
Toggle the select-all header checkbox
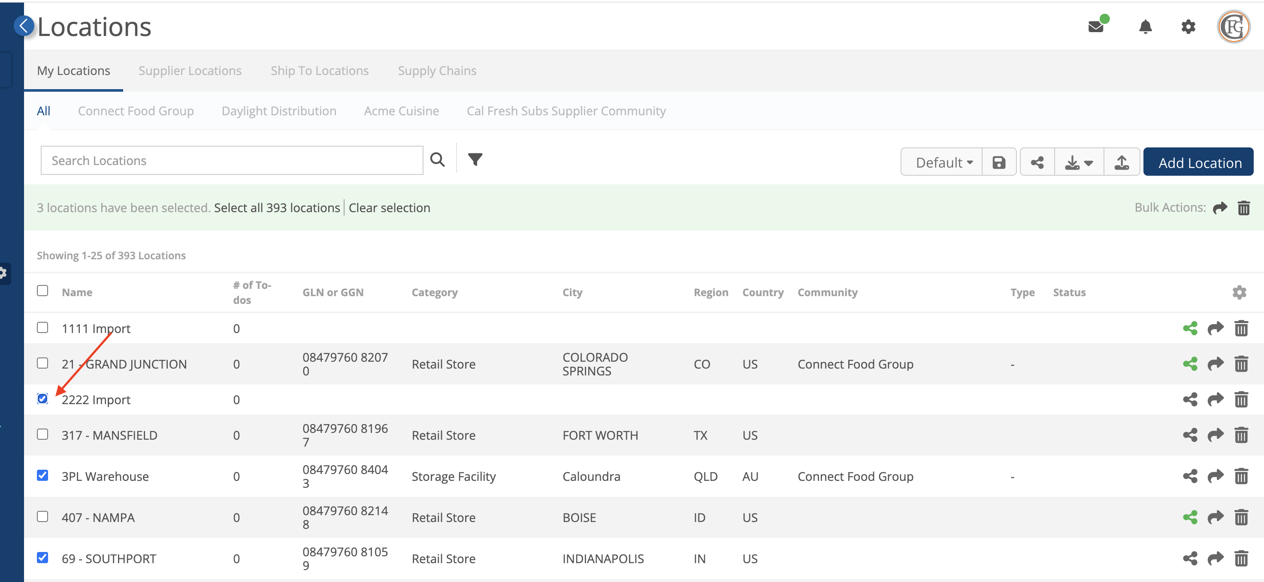point(42,291)
